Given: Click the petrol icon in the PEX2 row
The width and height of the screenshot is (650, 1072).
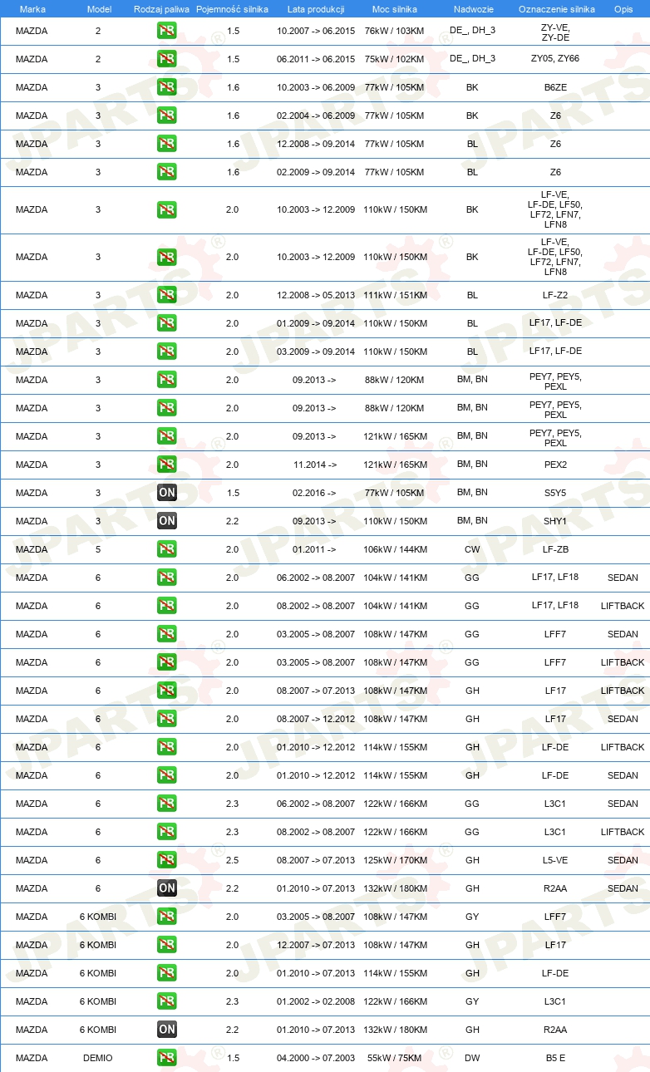Looking at the screenshot, I should (x=167, y=465).
